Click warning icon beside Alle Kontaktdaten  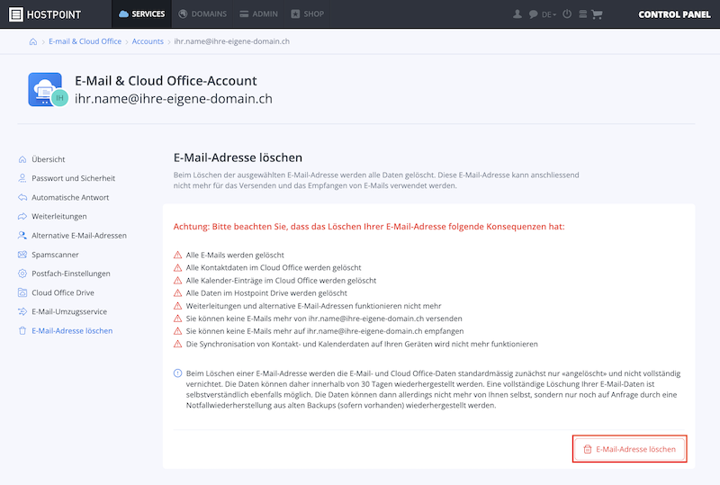[x=177, y=268]
